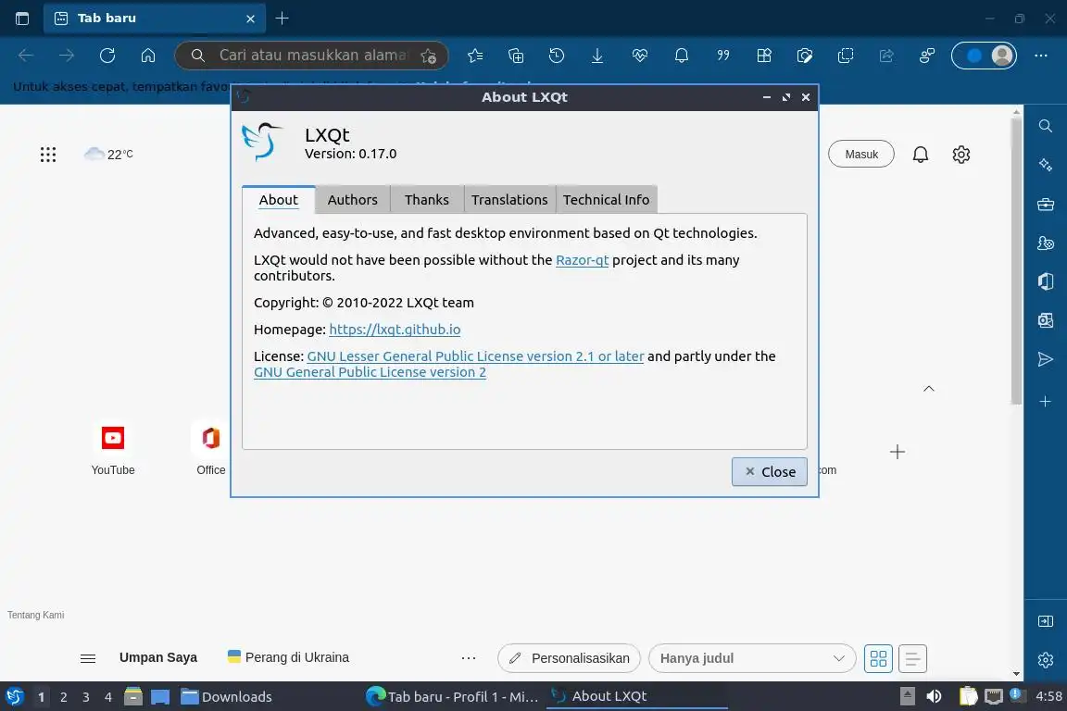Image resolution: width=1067 pixels, height=711 pixels.
Task: Show more feed topics ellipsis
Action: click(x=468, y=658)
